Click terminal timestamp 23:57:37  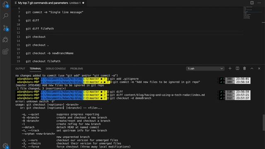[243, 98]
